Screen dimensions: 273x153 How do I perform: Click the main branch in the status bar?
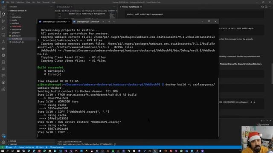[x=9, y=147]
